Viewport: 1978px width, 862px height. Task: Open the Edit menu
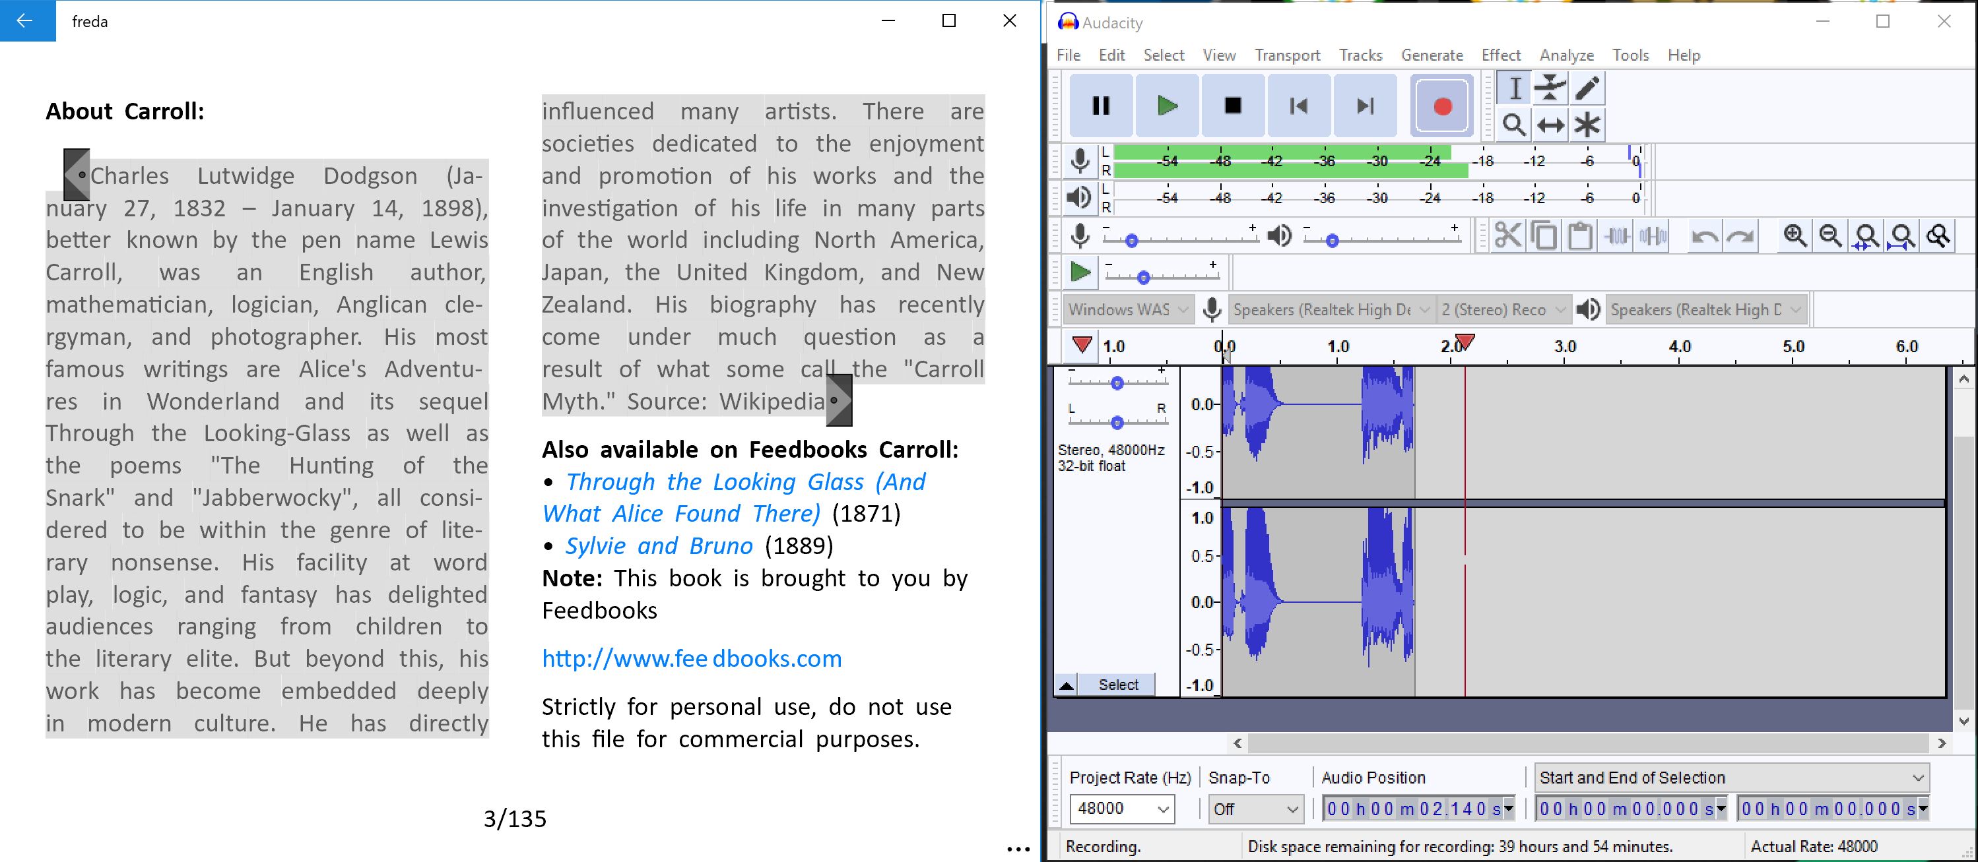coord(1111,55)
